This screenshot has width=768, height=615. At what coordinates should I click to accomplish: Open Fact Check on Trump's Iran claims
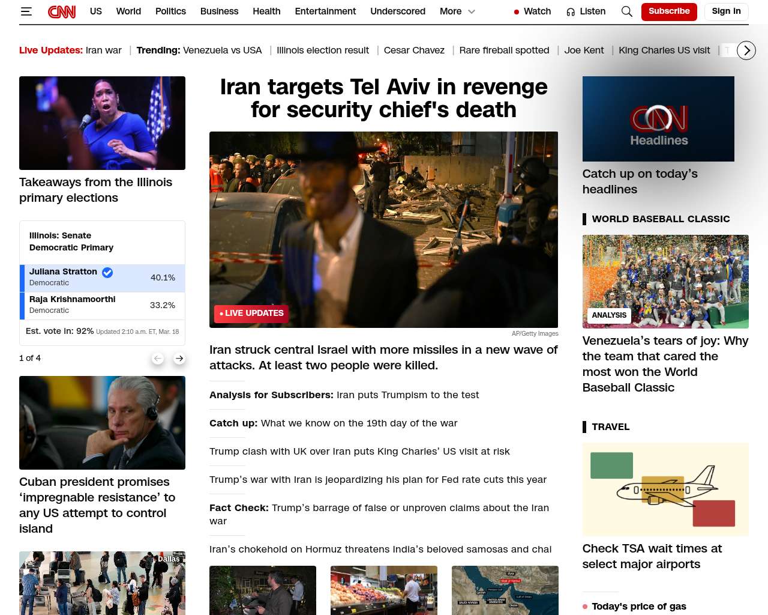click(x=379, y=514)
